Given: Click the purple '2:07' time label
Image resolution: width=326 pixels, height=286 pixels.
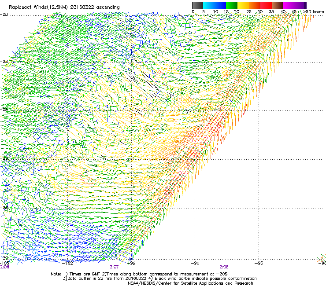Looking at the screenshot, I should [x=115, y=267].
